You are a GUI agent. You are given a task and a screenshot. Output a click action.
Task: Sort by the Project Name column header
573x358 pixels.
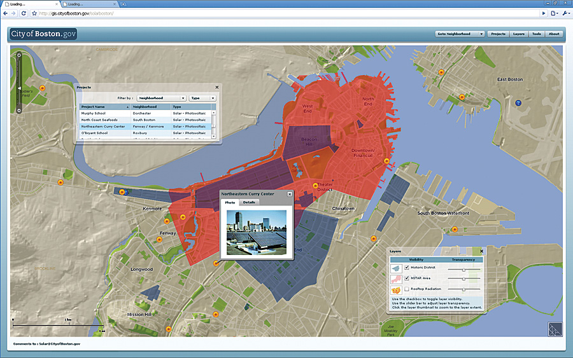click(105, 107)
